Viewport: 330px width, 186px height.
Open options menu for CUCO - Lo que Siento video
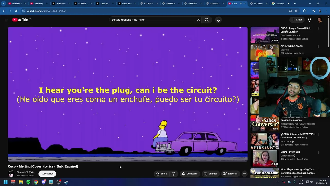[318, 29]
